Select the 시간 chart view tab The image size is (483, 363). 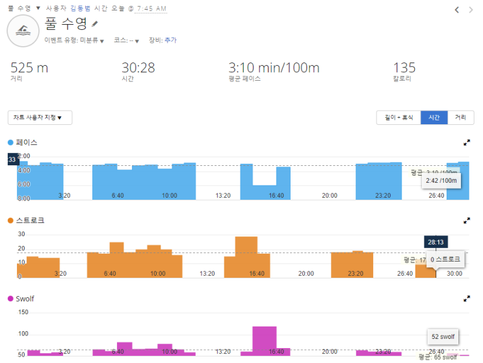coord(434,117)
